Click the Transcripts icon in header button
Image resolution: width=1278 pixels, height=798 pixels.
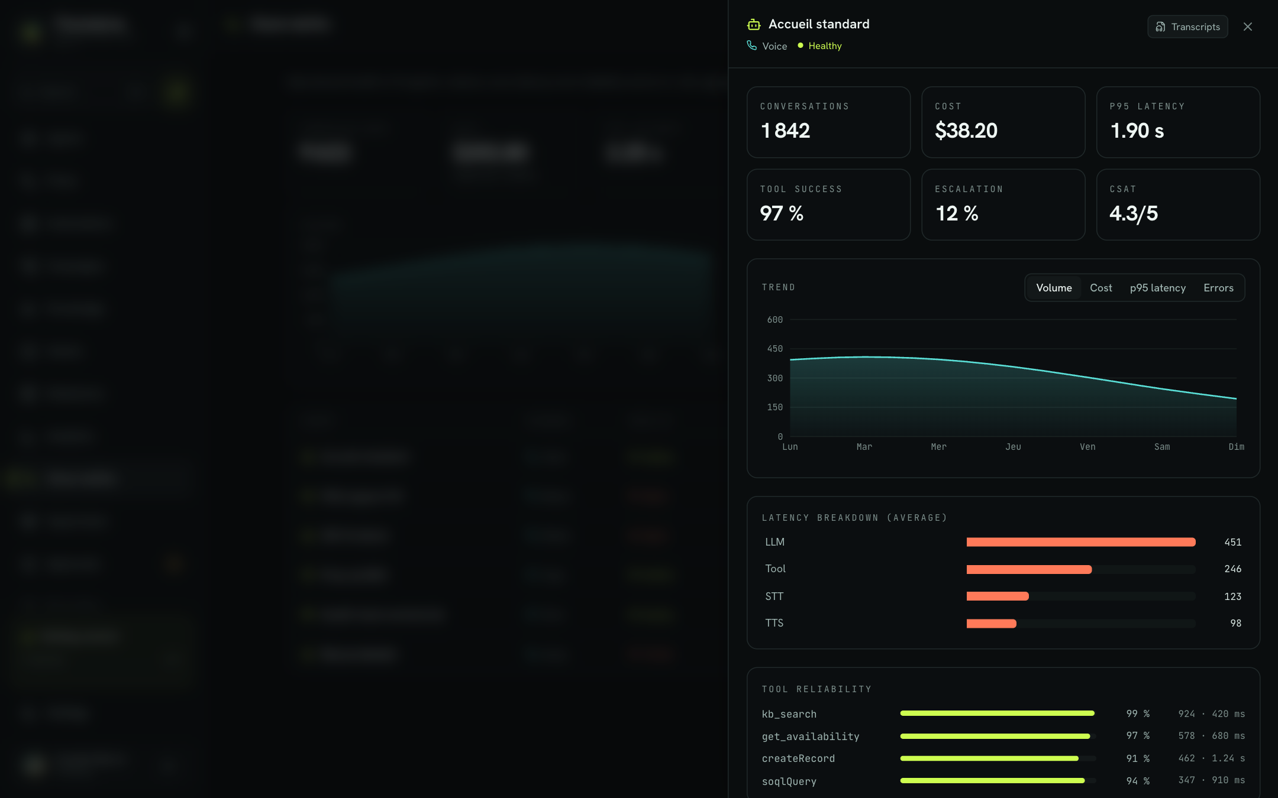click(x=1161, y=27)
